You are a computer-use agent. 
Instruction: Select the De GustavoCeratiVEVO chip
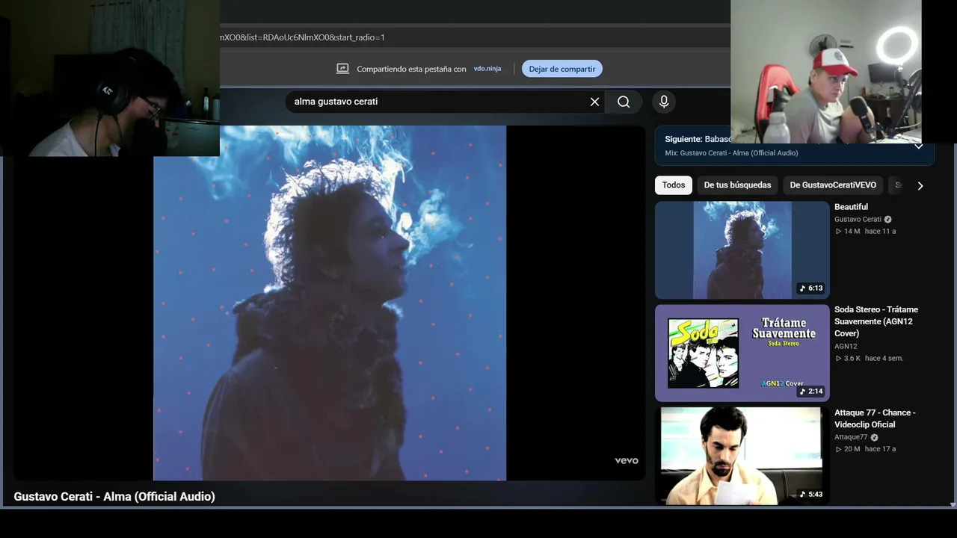click(833, 185)
